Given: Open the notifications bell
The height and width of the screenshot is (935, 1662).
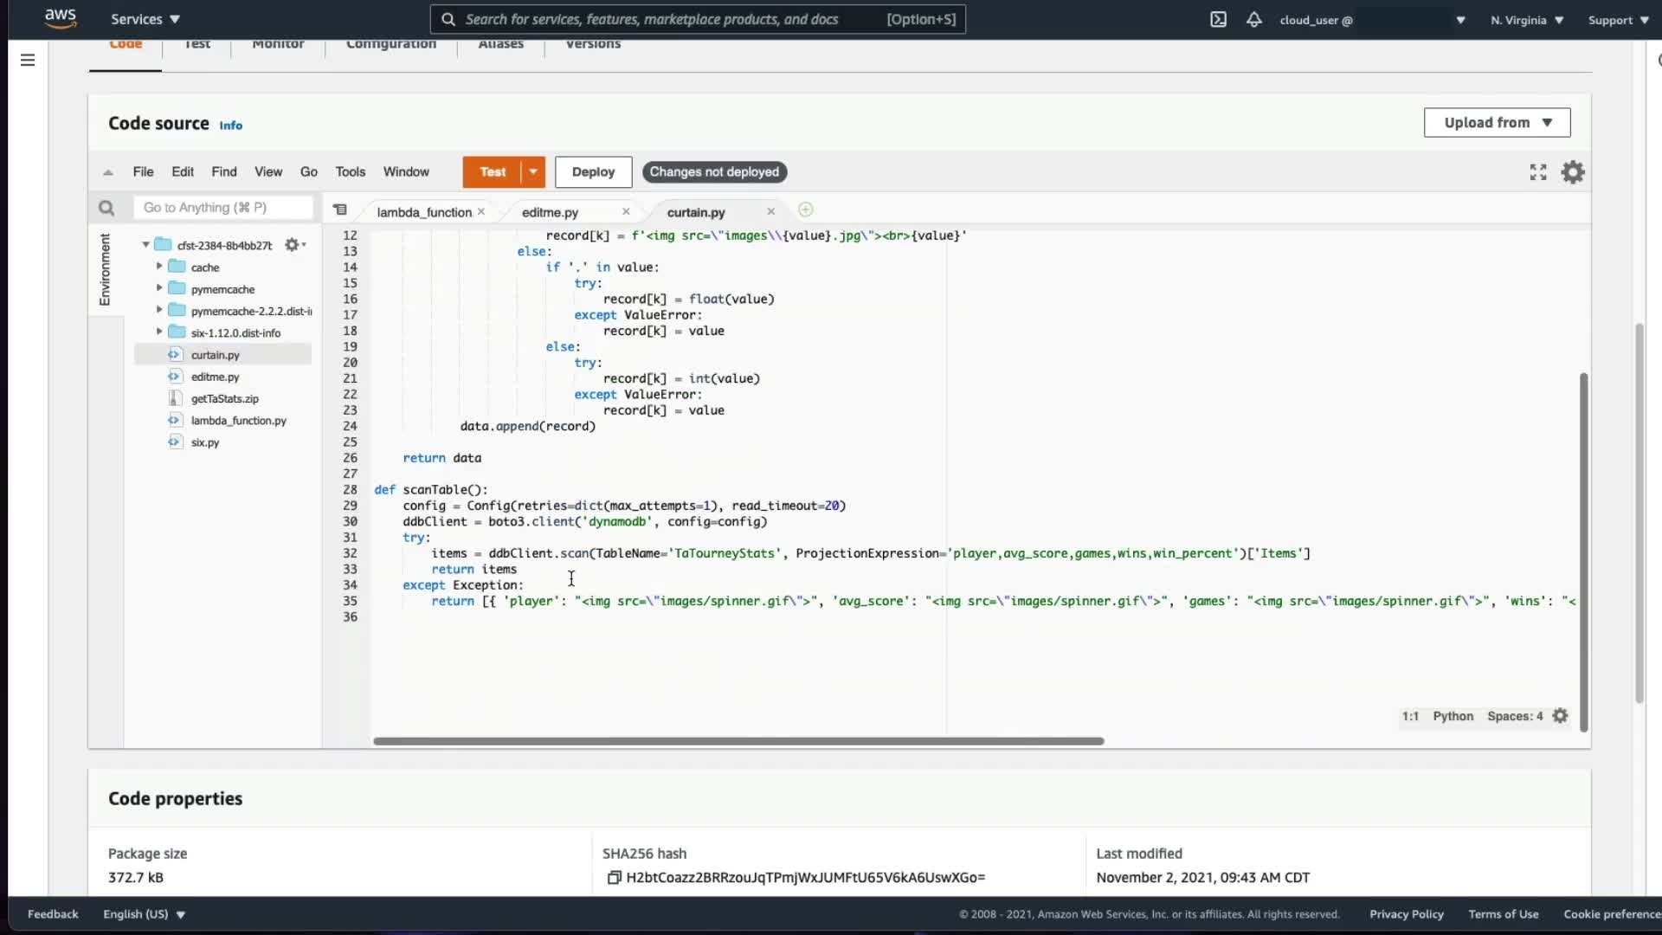Looking at the screenshot, I should click(x=1253, y=19).
